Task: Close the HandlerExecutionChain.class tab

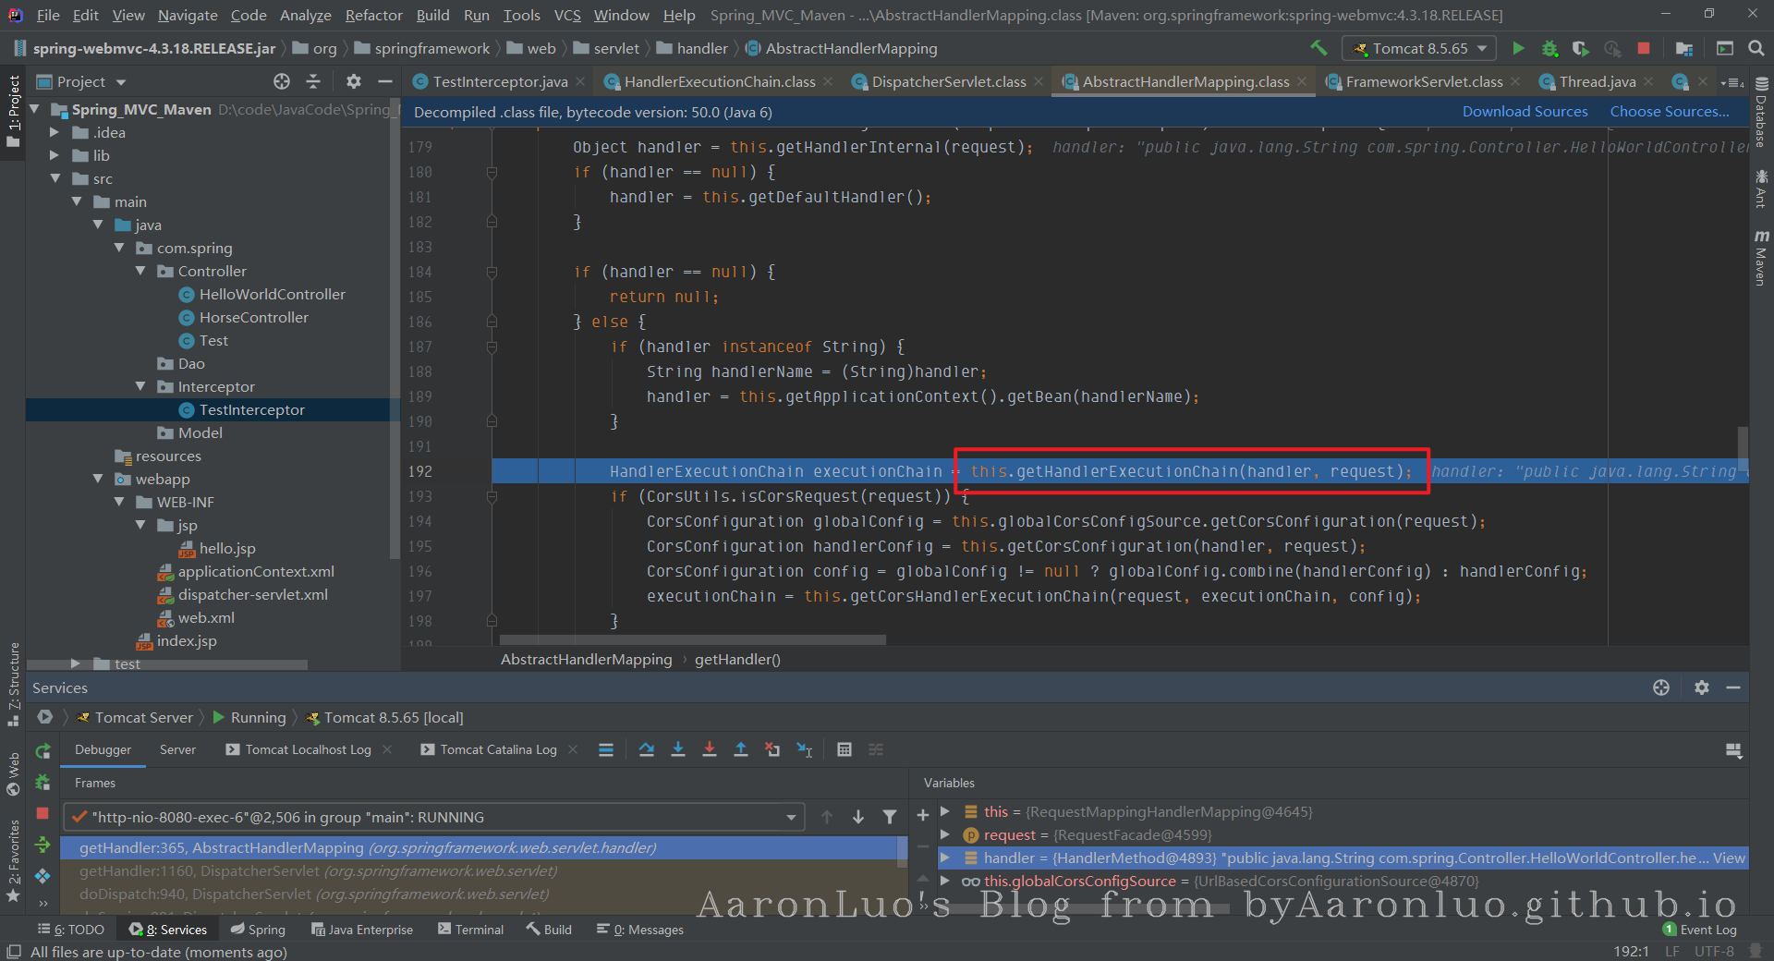Action: pyautogui.click(x=828, y=81)
